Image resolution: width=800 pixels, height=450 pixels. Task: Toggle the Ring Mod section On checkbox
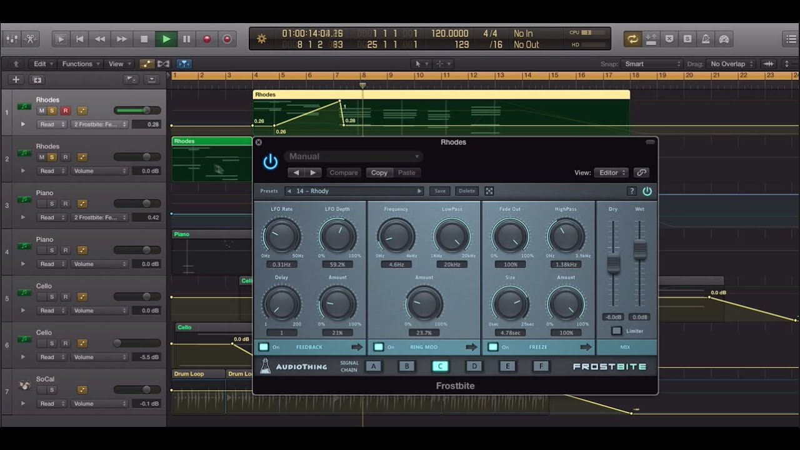point(378,347)
